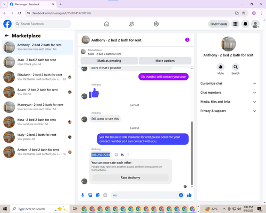Screen dimensions: 266x213
Task: Open the Chrome profile icon
Action: point(254,13)
